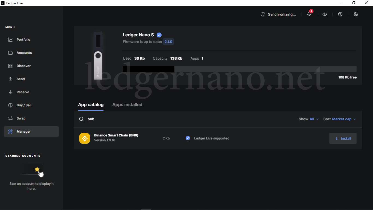373x210 pixels.
Task: Expand the Show All filter dropdown
Action: pos(309,119)
